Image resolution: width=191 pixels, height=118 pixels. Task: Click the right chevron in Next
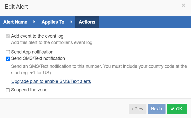click(162, 109)
